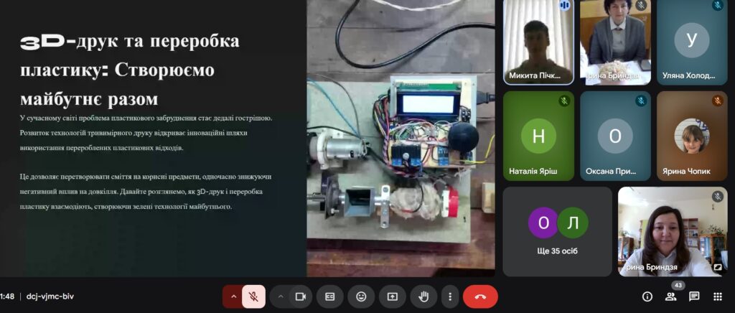The width and height of the screenshot is (735, 313).
Task: Leave the call with red hang-up button
Action: pyautogui.click(x=480, y=296)
